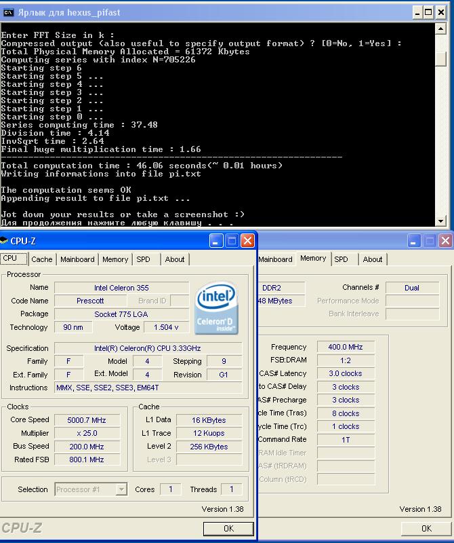Click OK in the front CPU-Z window
This screenshot has width=454, height=543.
click(x=228, y=529)
